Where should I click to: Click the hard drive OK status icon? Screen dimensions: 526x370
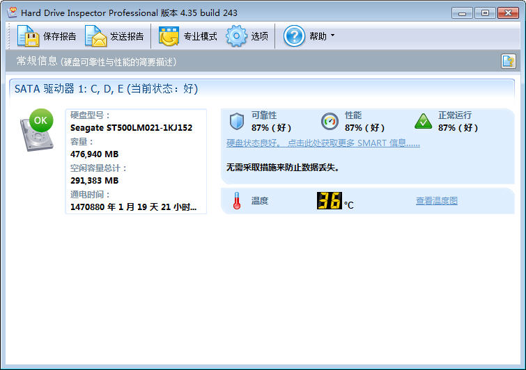point(36,130)
